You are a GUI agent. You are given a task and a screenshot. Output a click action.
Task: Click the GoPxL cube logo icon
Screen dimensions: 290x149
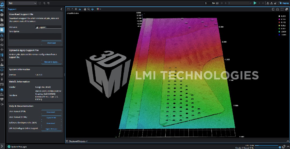[x=2, y=3]
